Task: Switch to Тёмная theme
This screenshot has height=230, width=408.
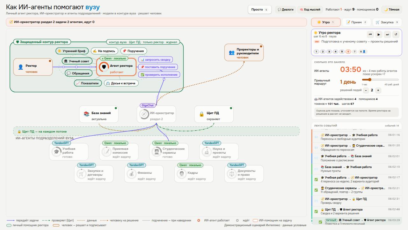Action: click(x=392, y=10)
